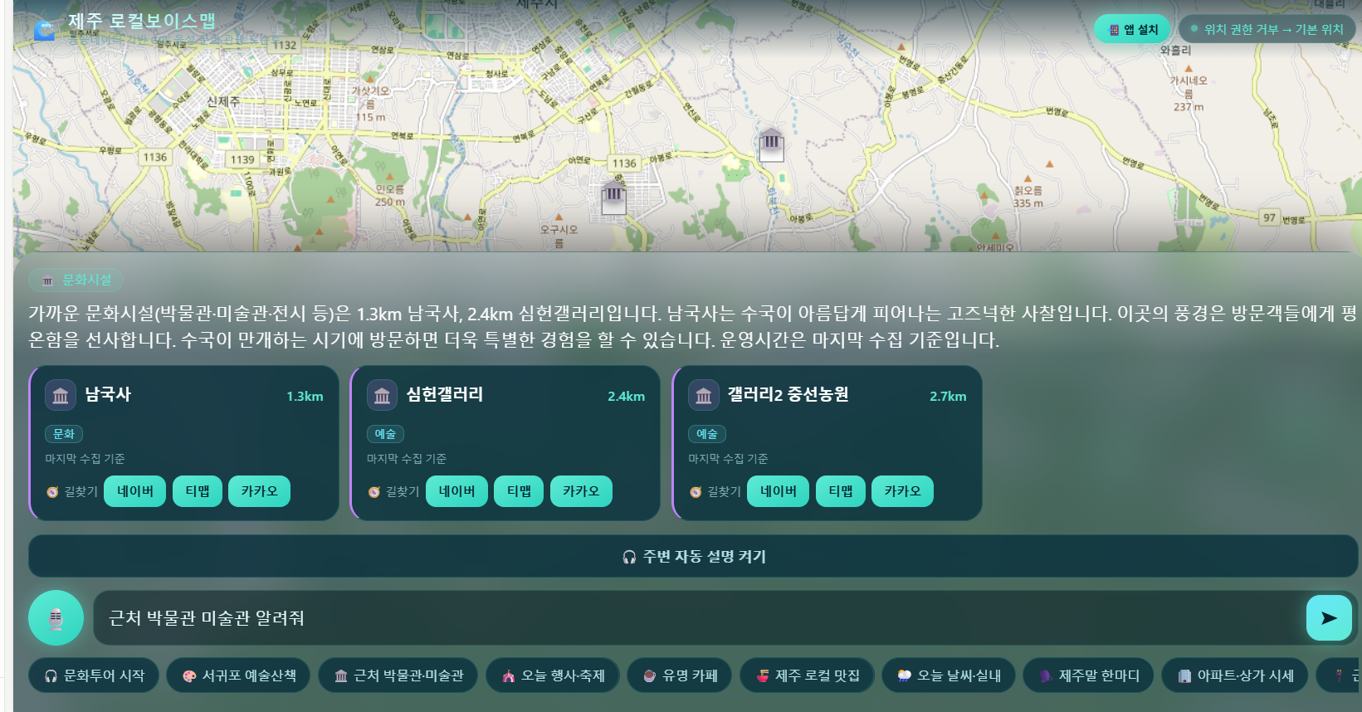Click the 갤러리2 중선농원 card building icon
This screenshot has width=1362, height=712.
tap(704, 396)
